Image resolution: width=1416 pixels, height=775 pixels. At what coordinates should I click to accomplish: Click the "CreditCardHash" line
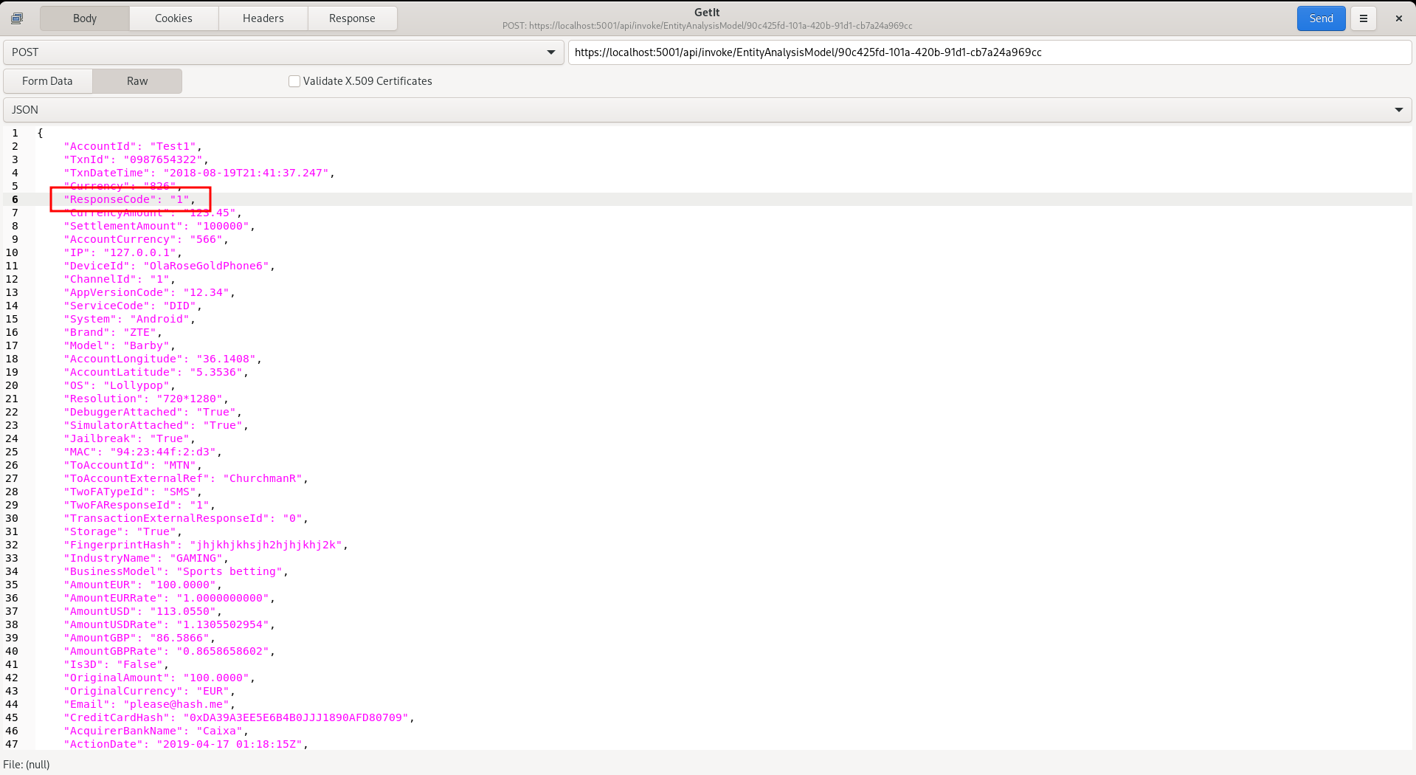point(239,717)
